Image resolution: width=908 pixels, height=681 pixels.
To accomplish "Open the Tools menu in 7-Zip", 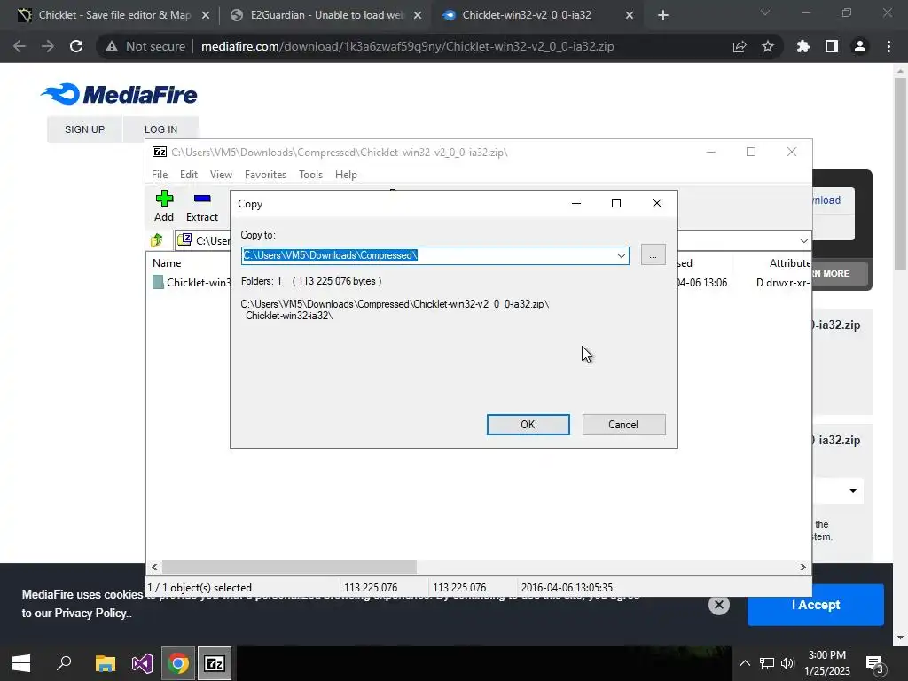I will 310,175.
